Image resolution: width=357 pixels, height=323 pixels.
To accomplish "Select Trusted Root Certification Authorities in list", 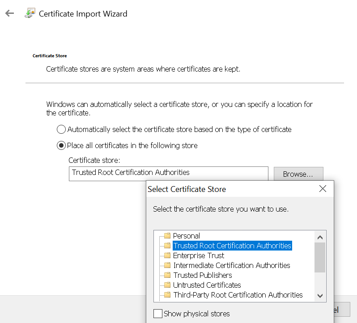I will (232, 246).
